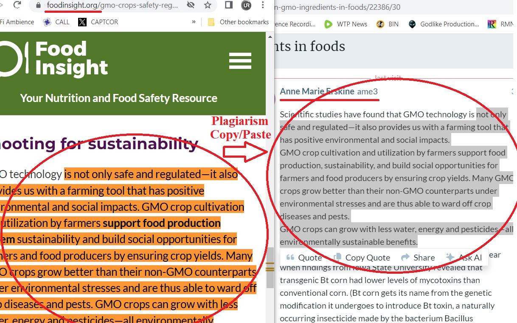Click the Share button
The width and height of the screenshot is (517, 323).
[418, 258]
